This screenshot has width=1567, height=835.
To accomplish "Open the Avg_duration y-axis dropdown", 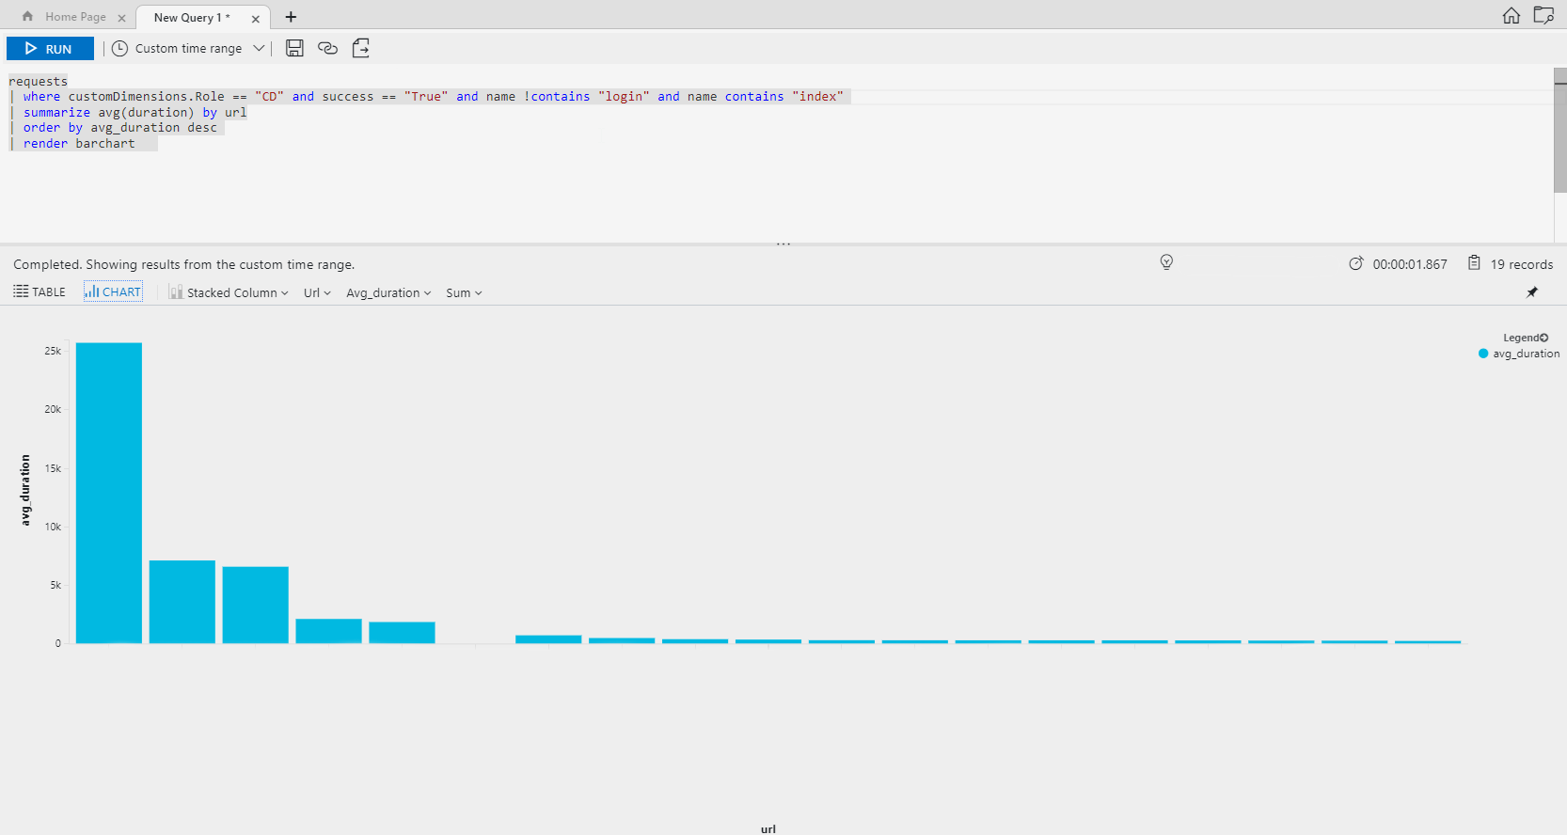I will click(x=388, y=292).
